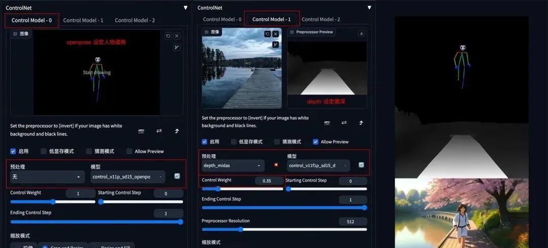Click mirror swap arrows in depth panel

[x=344, y=123]
